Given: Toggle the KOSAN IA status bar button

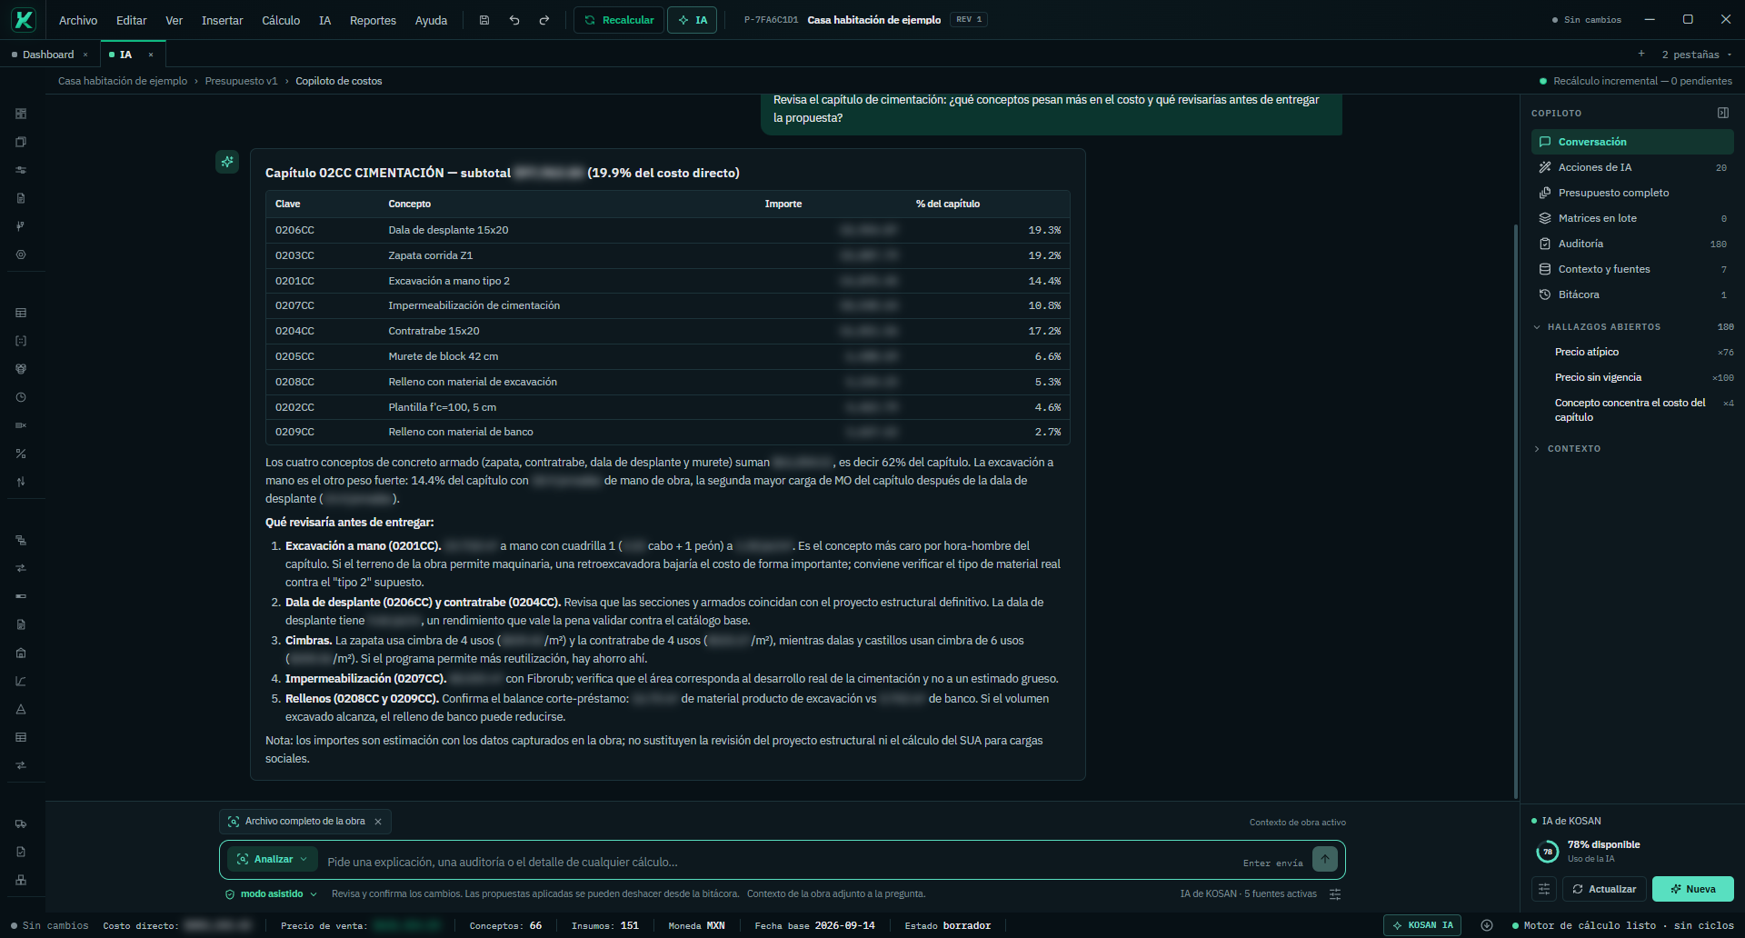Looking at the screenshot, I should tap(1422, 925).
